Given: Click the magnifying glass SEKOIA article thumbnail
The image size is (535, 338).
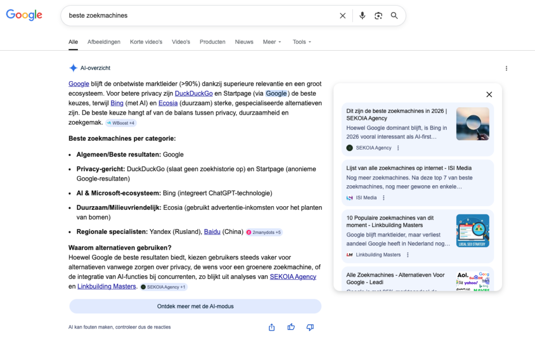Looking at the screenshot, I should pyautogui.click(x=472, y=123).
